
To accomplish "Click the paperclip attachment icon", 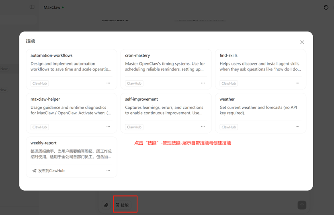I will (x=106, y=205).
